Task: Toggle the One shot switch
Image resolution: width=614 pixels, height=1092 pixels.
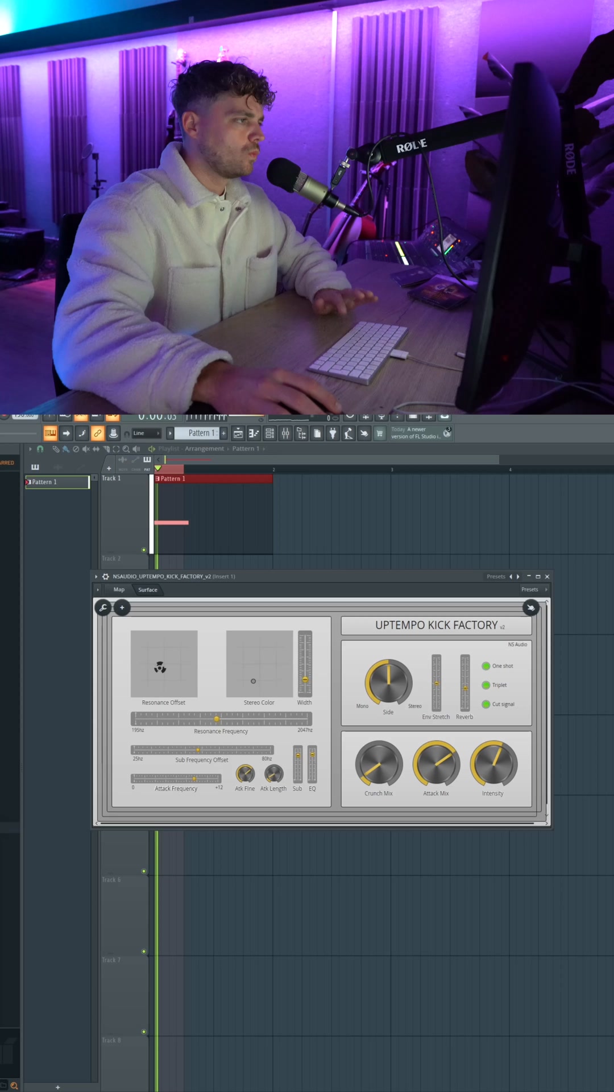Action: tap(486, 666)
